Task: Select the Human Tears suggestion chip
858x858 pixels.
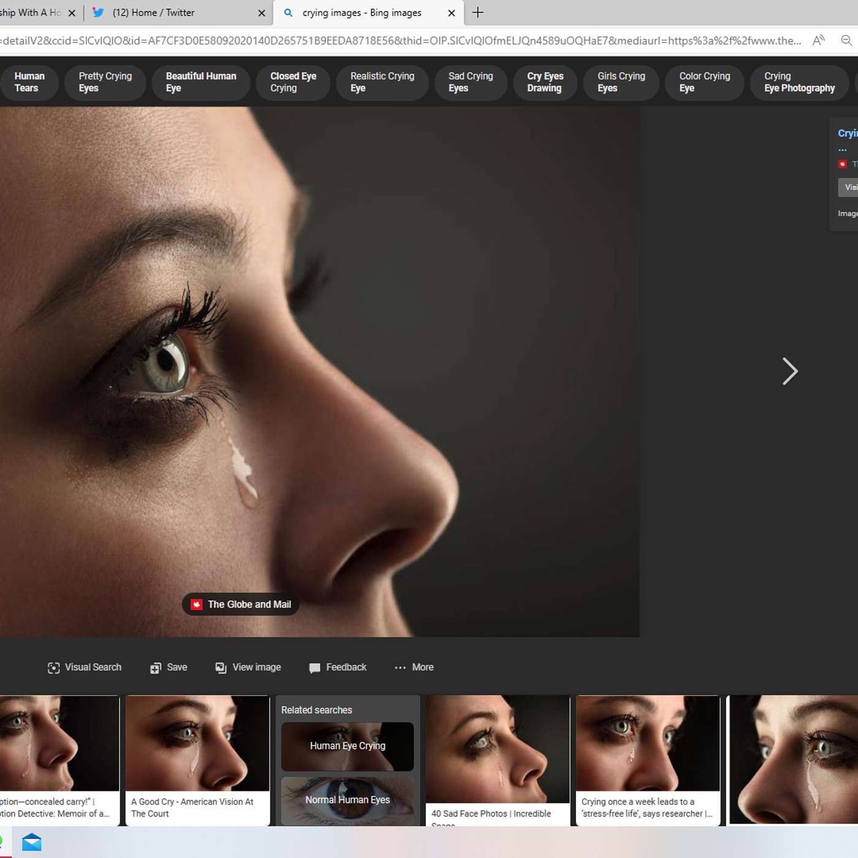Action: pos(29,82)
